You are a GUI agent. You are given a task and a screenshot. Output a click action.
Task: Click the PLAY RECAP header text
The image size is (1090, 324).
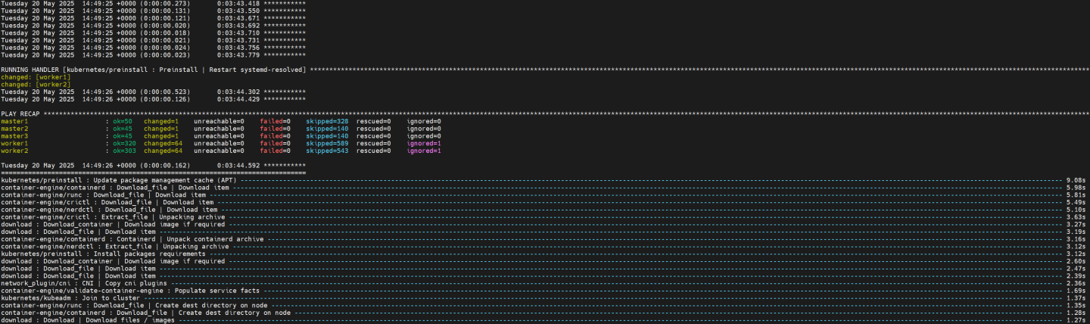[20, 114]
